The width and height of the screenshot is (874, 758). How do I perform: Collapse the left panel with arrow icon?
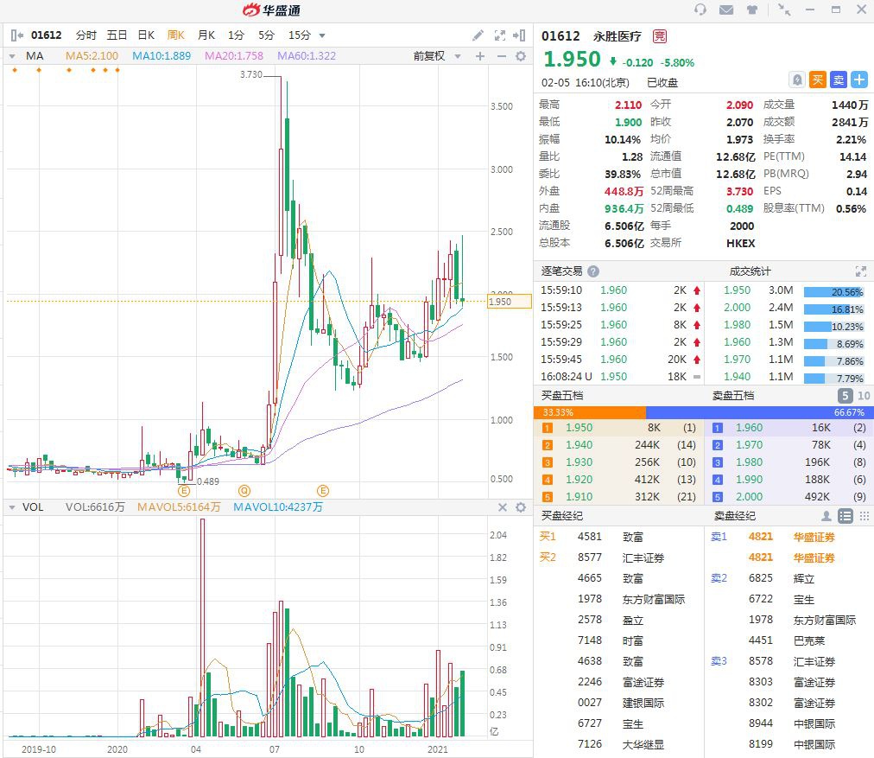point(16,35)
